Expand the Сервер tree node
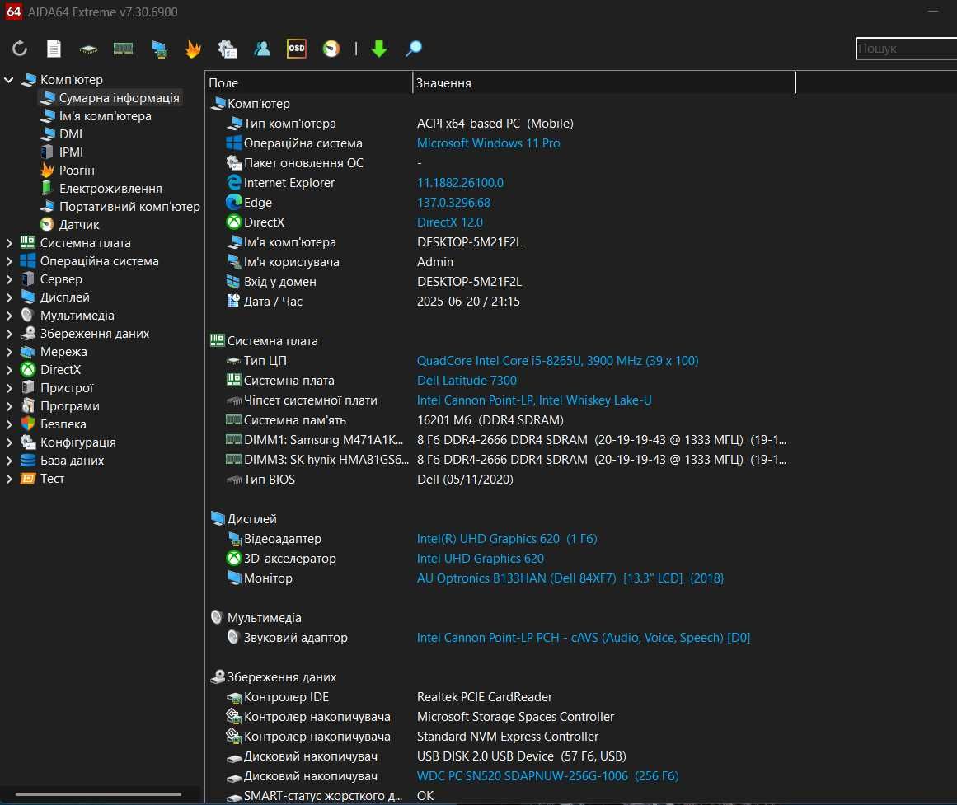Screen dimensions: 957x805 (x=8, y=279)
